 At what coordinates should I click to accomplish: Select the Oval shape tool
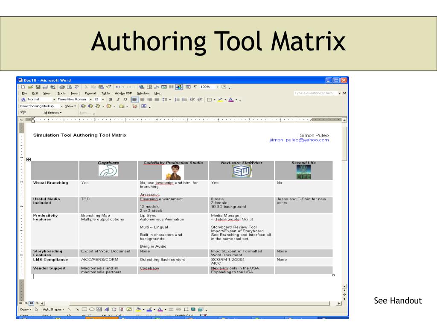pos(92,309)
